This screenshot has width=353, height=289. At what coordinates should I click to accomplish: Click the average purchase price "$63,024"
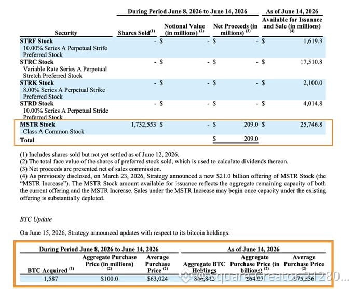(x=157, y=279)
